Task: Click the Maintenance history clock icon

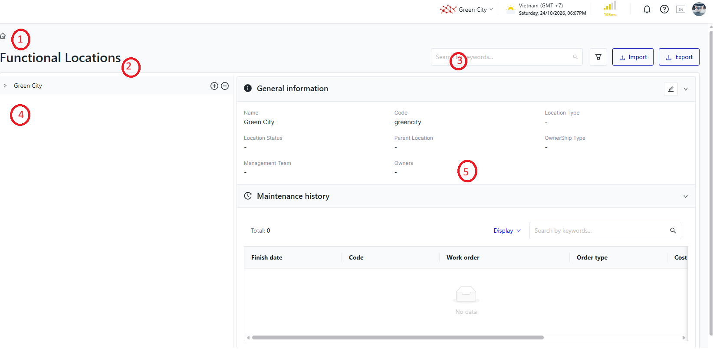Action: tap(248, 196)
